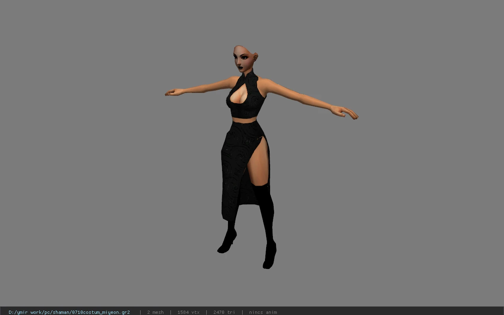This screenshot has height=315, width=504.
Task: Click the model's outstretched hand on the right
Action: pos(345,112)
